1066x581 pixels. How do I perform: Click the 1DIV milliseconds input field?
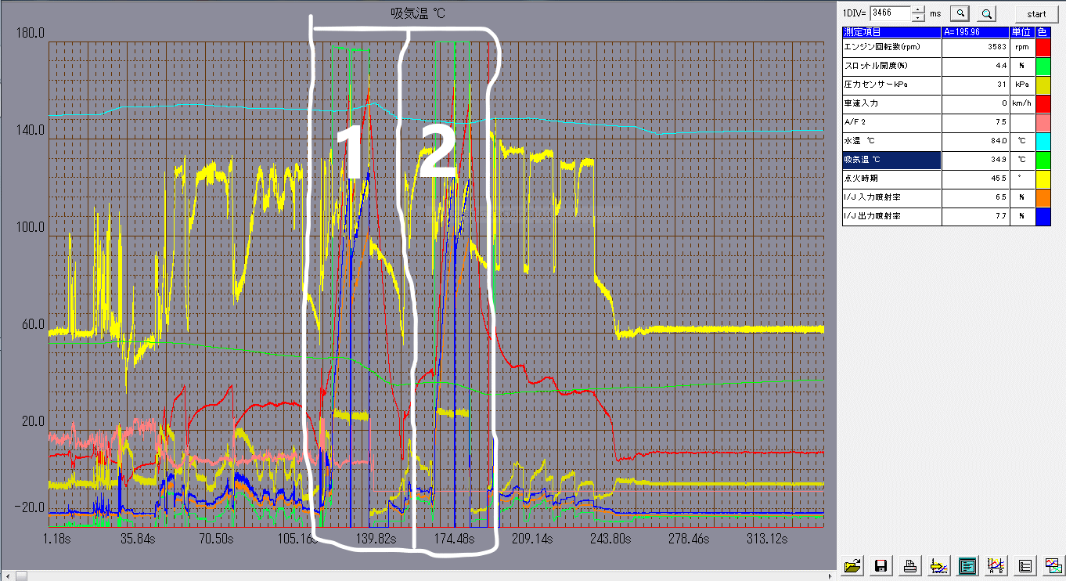891,13
